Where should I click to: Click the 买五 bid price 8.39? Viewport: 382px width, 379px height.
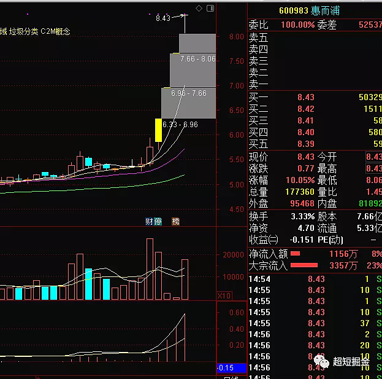coord(306,144)
